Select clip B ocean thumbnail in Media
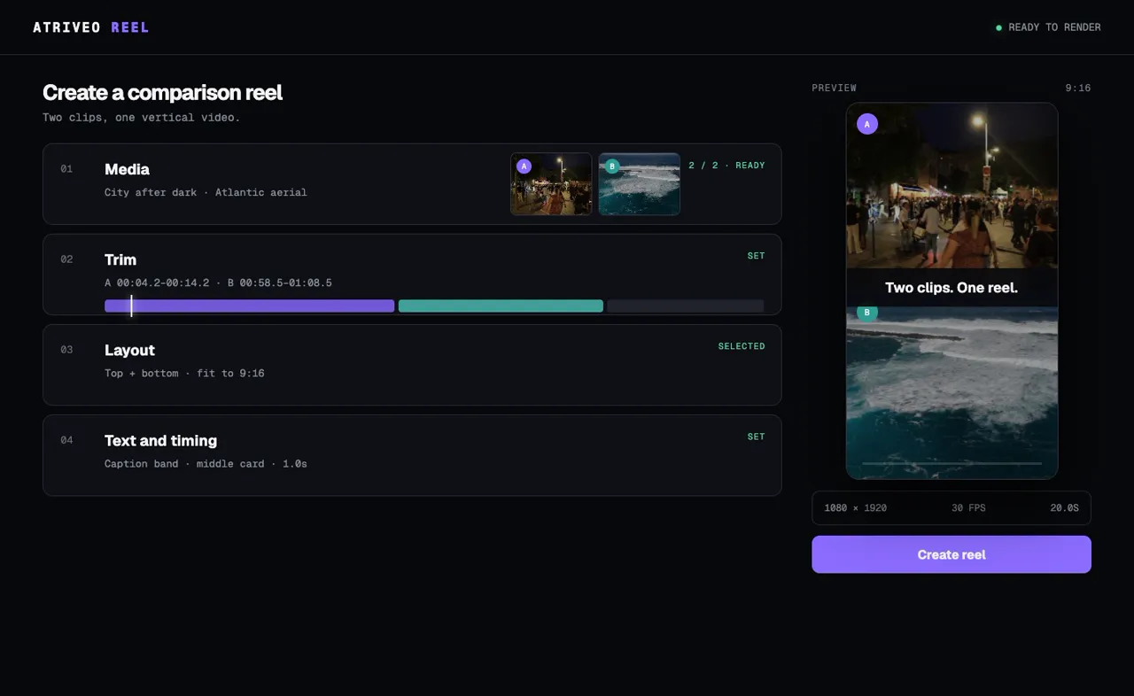This screenshot has width=1134, height=696. click(640, 184)
